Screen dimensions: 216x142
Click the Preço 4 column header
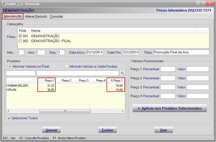tap(98, 81)
